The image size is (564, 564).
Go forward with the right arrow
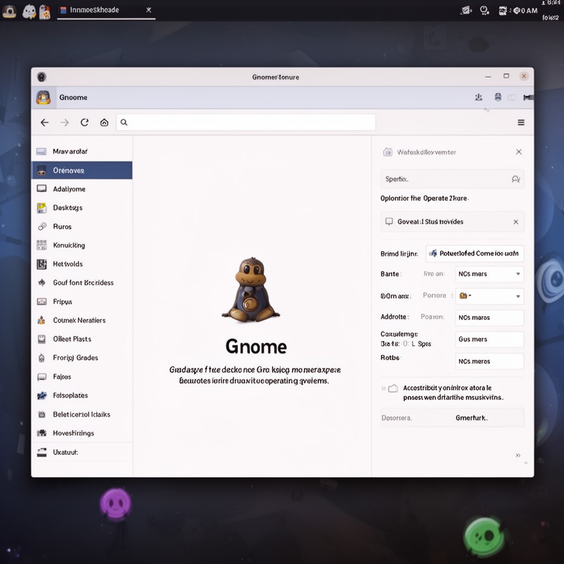point(65,123)
